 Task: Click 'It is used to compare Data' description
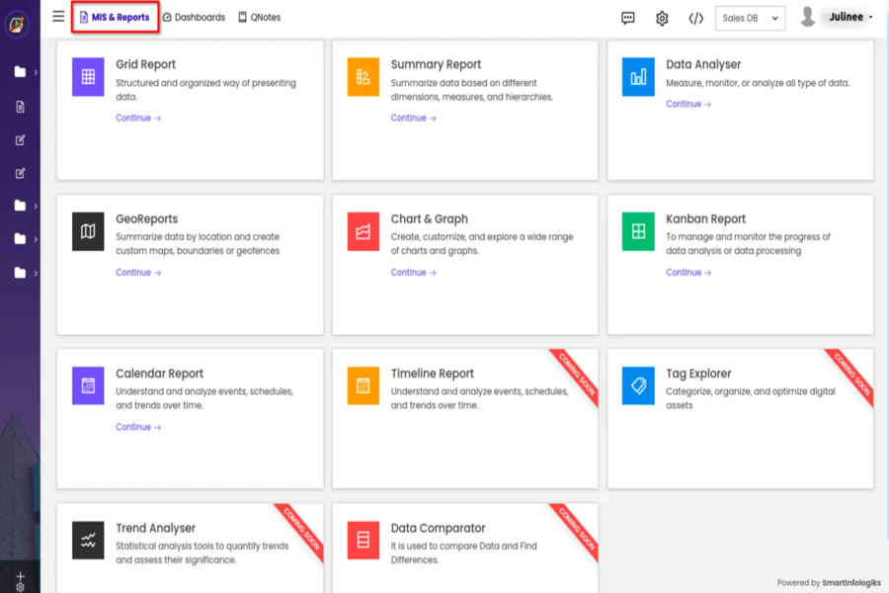[464, 552]
